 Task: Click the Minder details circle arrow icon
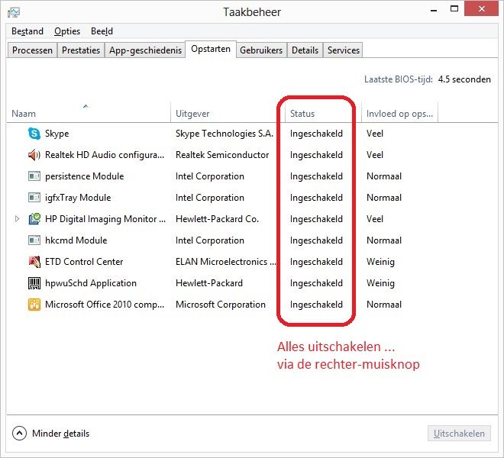click(19, 434)
